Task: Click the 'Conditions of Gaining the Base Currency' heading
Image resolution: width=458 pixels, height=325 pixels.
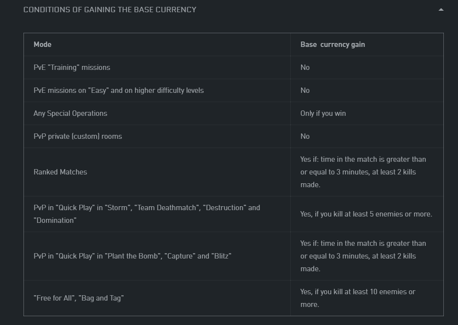Action: pyautogui.click(x=110, y=10)
